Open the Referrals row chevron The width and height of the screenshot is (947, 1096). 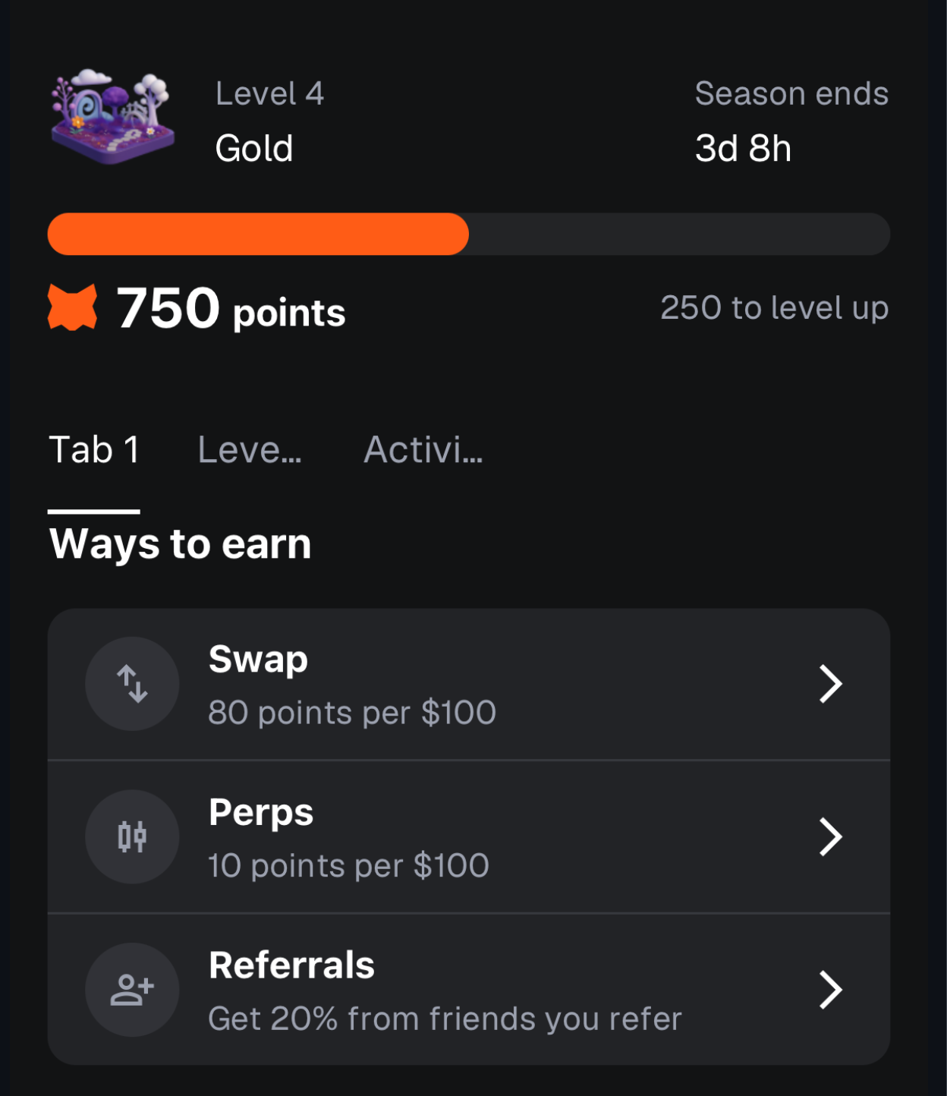point(830,990)
